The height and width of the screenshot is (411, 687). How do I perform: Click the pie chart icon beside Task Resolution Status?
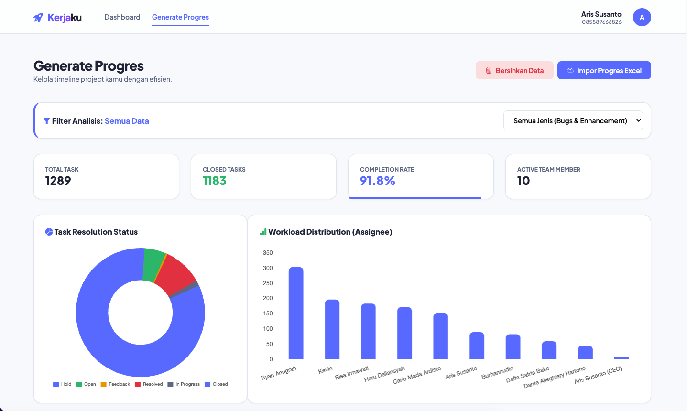point(49,232)
